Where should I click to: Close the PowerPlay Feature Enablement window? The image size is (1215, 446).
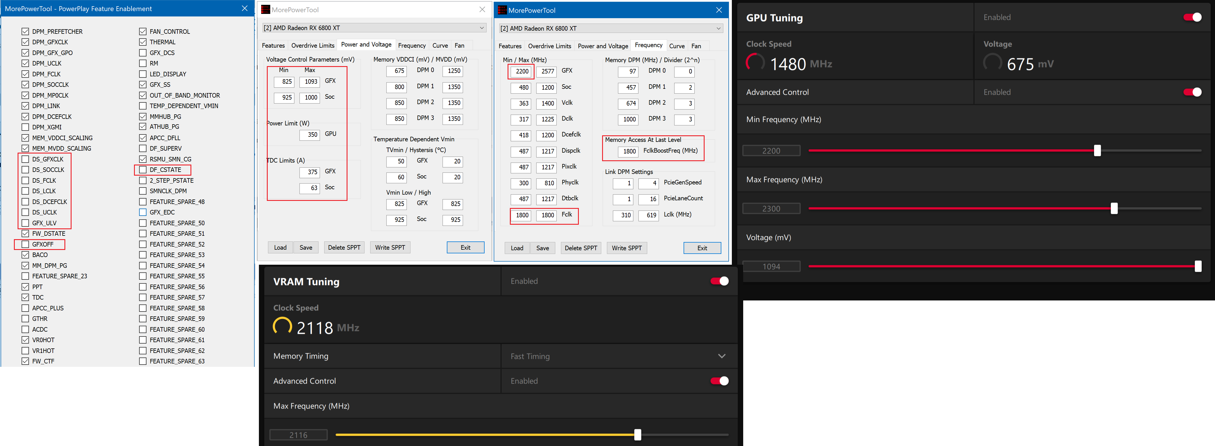point(244,9)
